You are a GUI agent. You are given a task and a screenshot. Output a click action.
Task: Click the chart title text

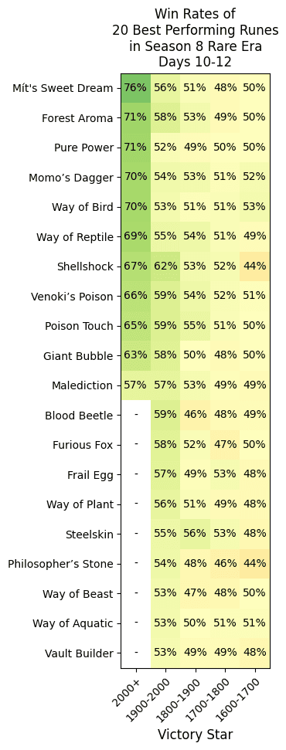point(196,37)
